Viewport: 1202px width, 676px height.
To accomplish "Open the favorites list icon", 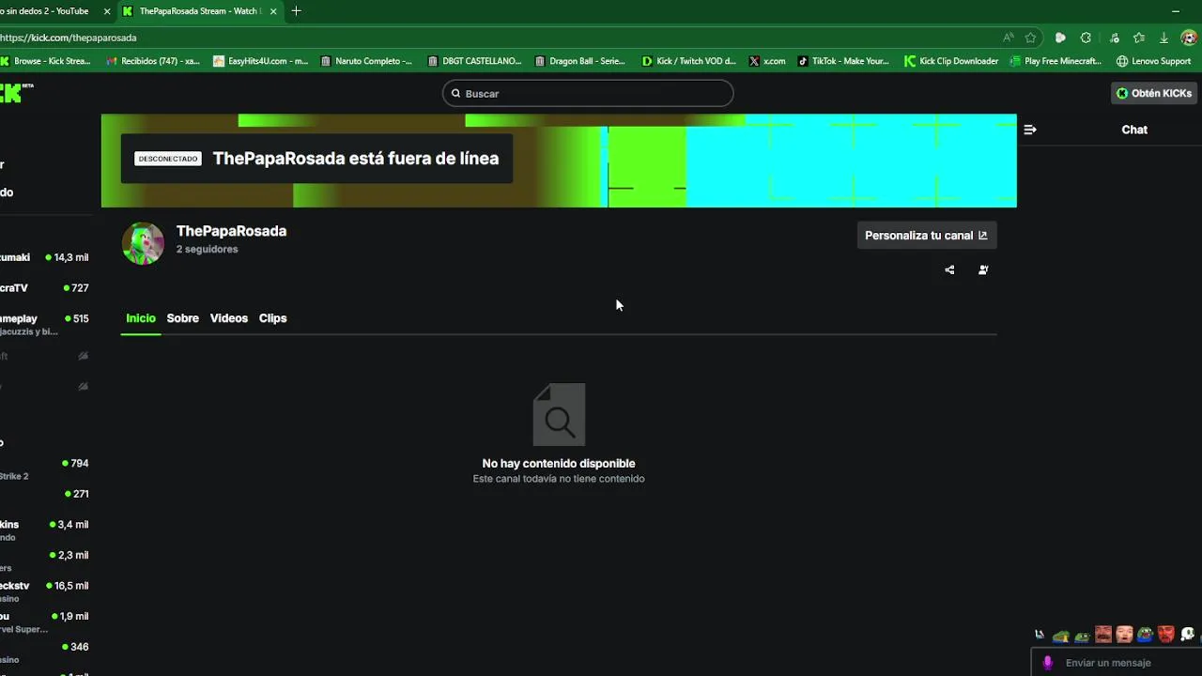I will pos(1139,38).
